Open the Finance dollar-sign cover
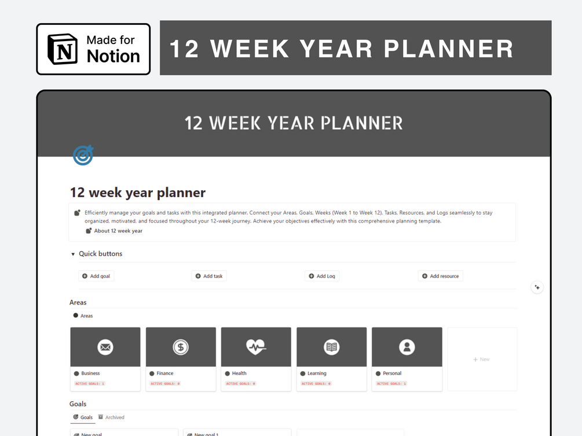This screenshot has width=582, height=436. point(181,347)
